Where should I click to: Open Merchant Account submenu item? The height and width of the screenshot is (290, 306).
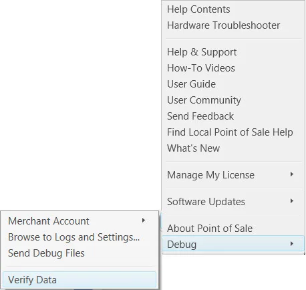[x=80, y=221]
